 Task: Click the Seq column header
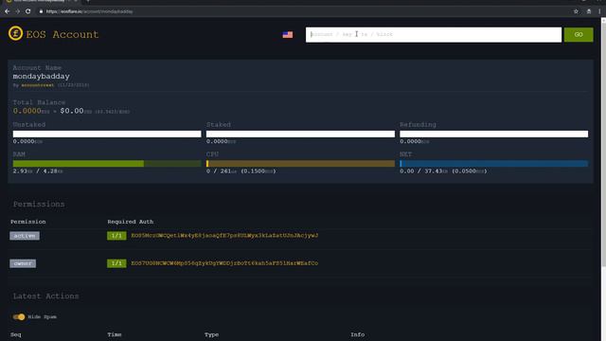point(16,334)
